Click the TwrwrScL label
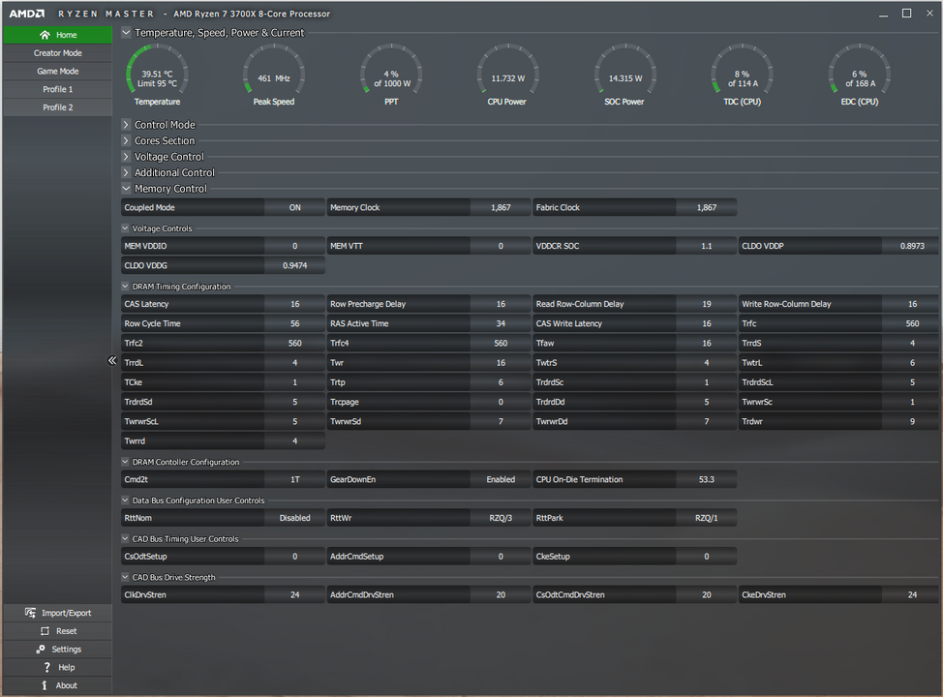 click(141, 421)
